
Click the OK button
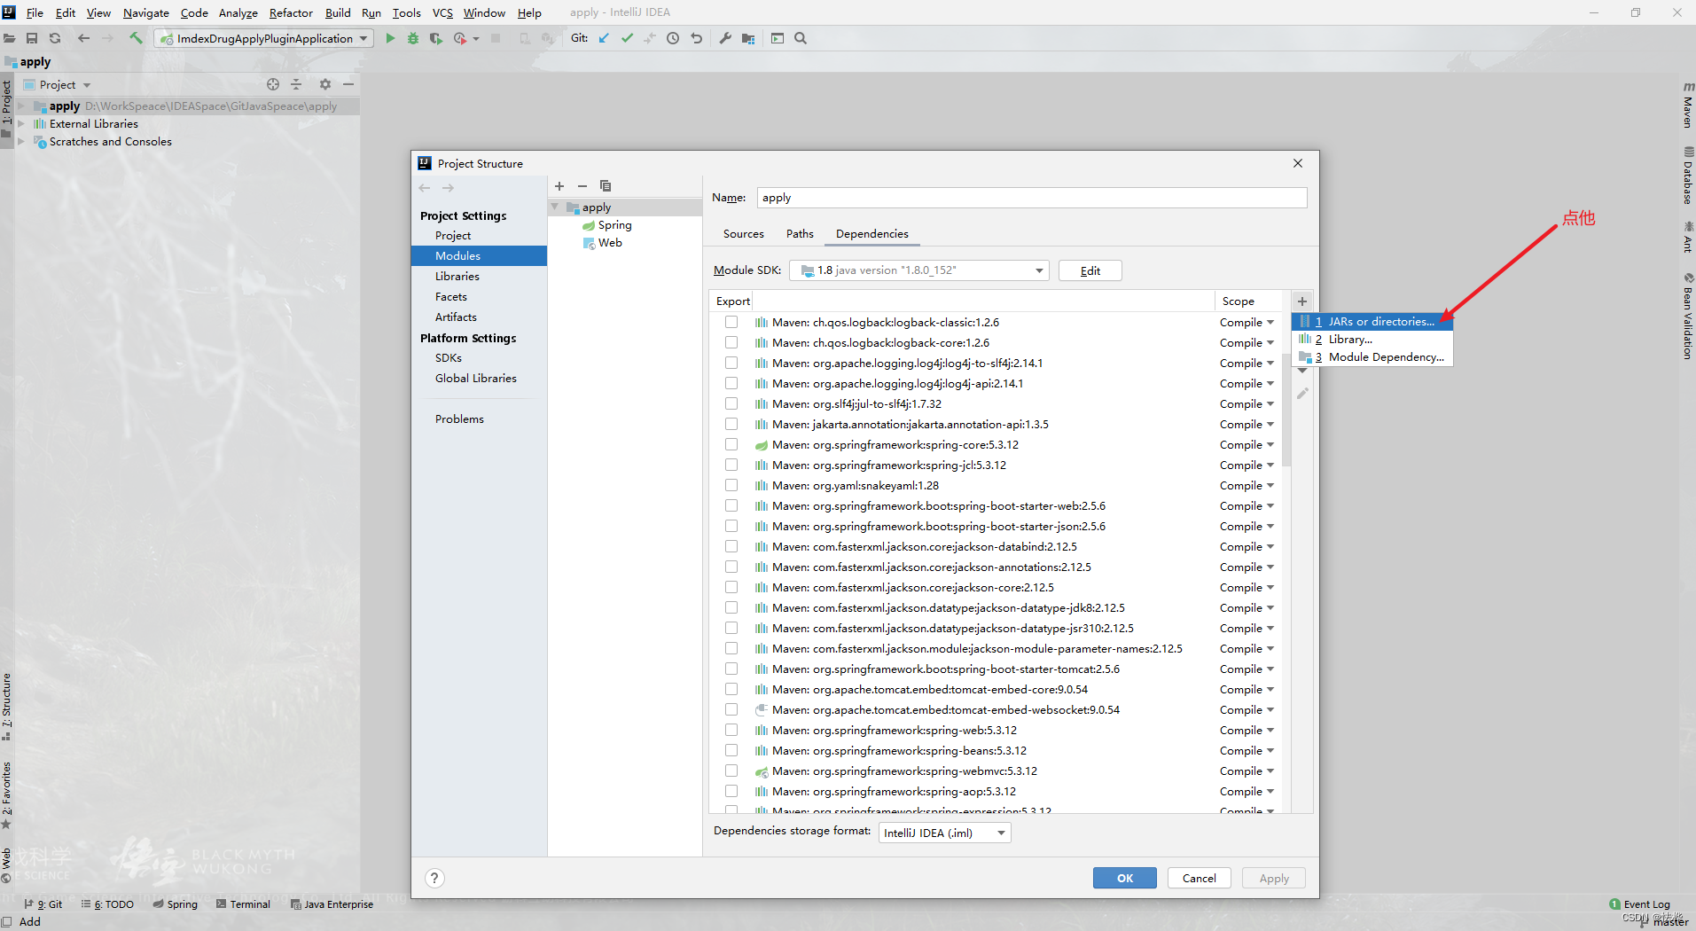pos(1125,878)
